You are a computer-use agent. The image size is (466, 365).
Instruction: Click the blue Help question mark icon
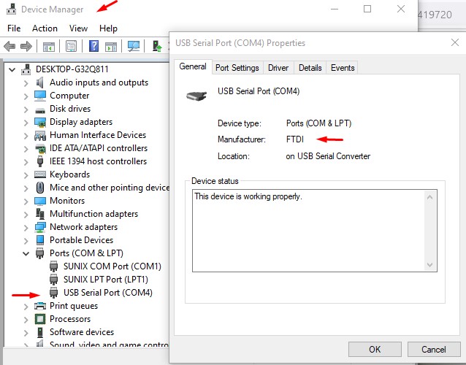tap(93, 46)
